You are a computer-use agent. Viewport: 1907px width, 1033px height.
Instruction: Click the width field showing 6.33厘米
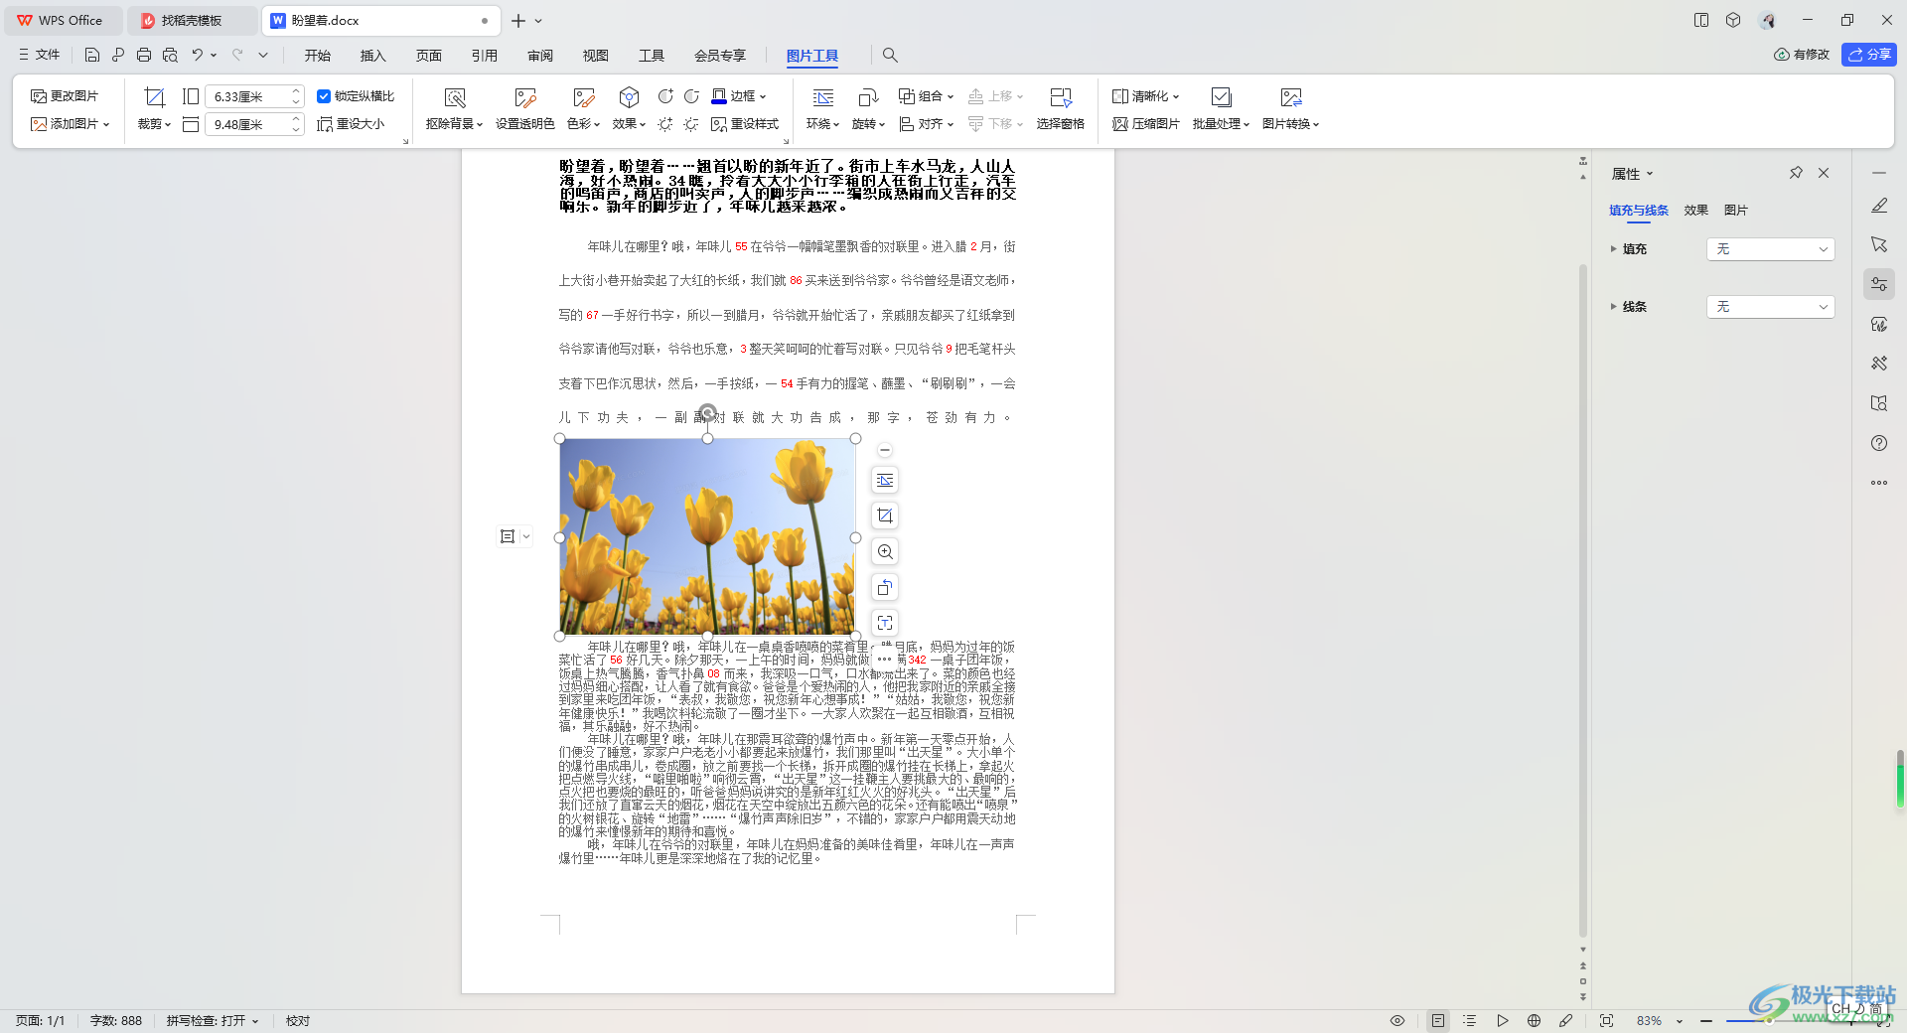coord(247,96)
